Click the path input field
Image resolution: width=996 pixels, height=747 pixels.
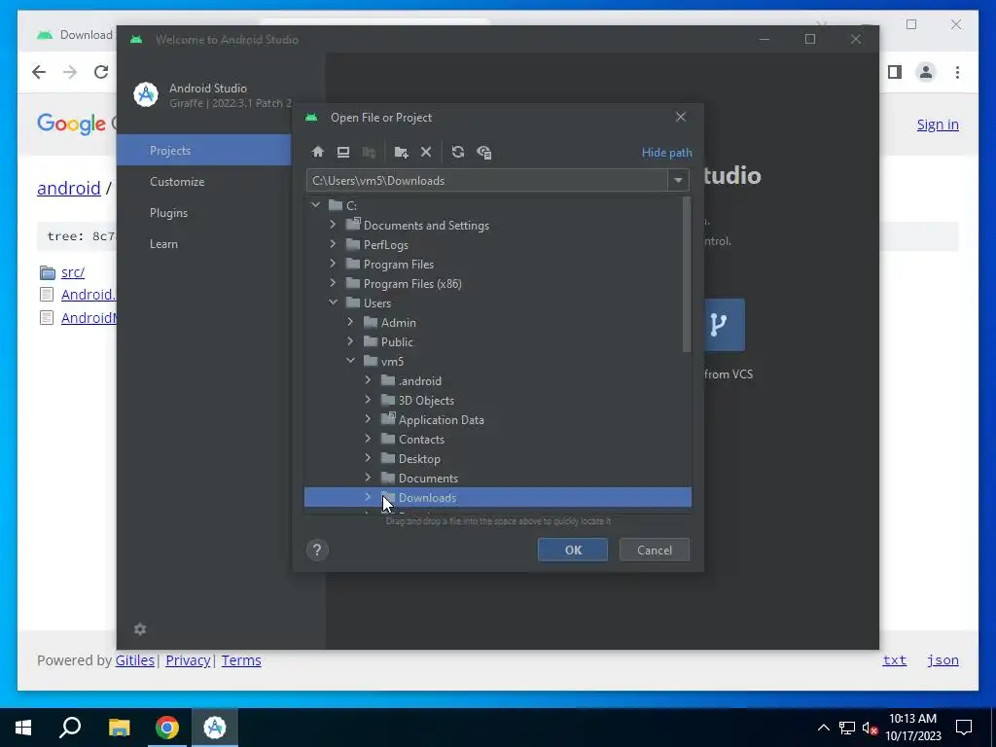click(487, 180)
